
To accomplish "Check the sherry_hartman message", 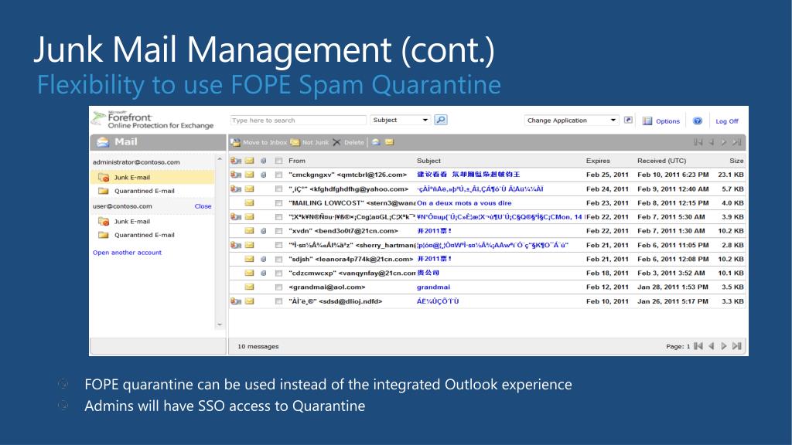I will [x=278, y=245].
